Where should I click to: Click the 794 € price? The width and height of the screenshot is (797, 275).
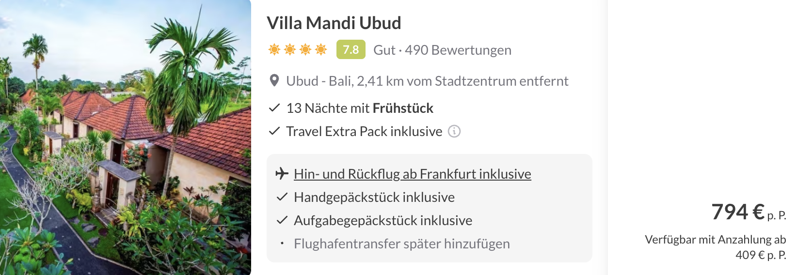pyautogui.click(x=738, y=212)
